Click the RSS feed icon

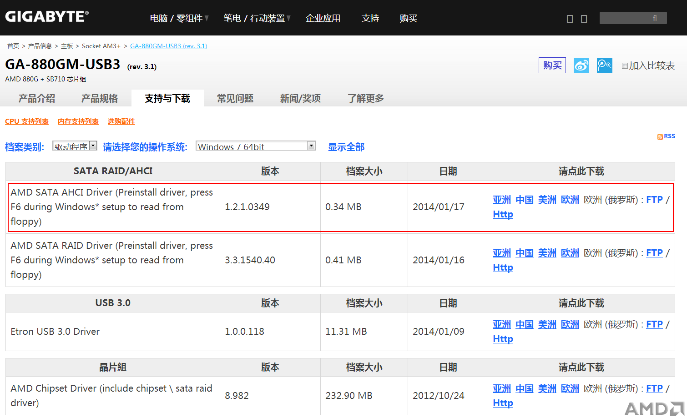pos(660,136)
